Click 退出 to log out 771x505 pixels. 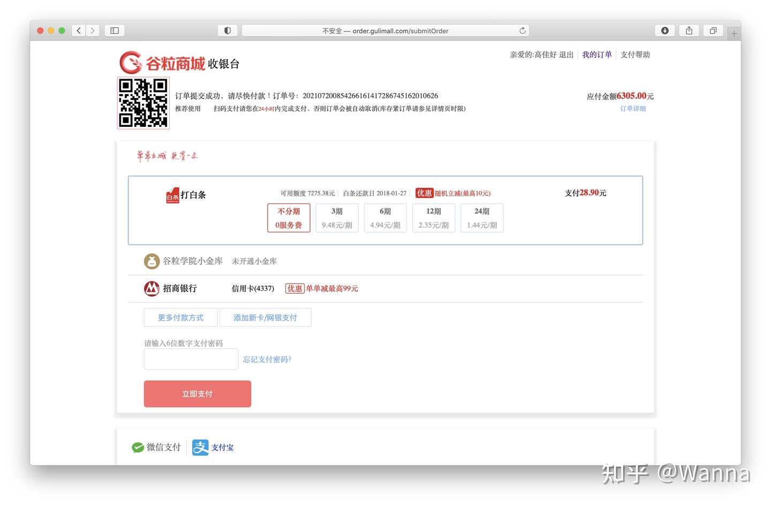coord(566,55)
